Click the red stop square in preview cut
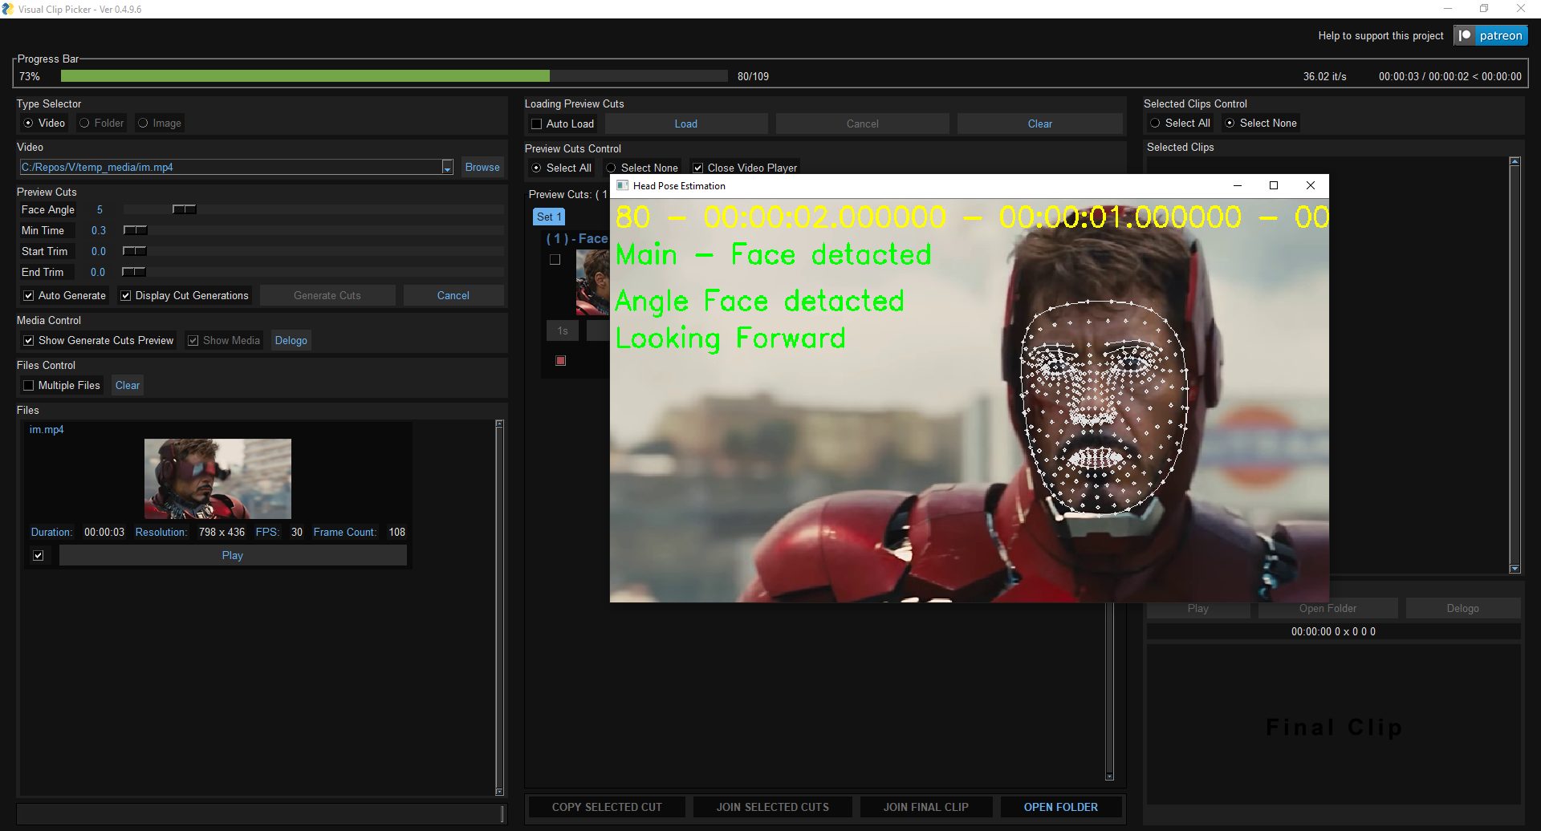The height and width of the screenshot is (831, 1541). [x=560, y=361]
